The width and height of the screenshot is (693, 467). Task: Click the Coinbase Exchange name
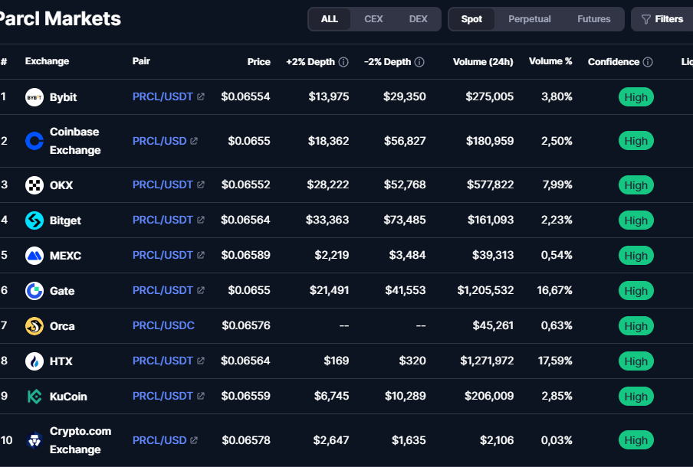75,141
